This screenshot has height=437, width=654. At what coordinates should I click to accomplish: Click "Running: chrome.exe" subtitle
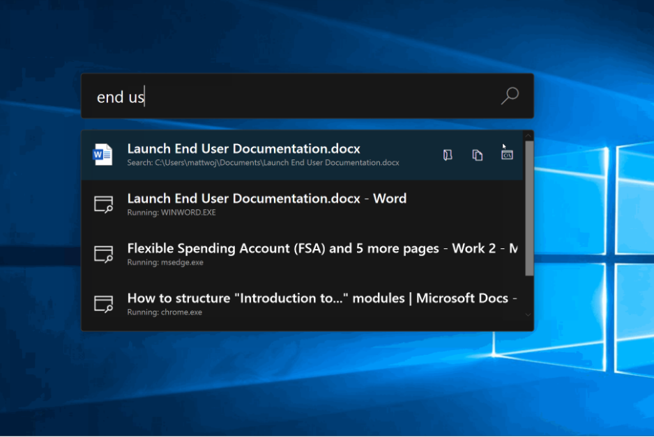165,312
